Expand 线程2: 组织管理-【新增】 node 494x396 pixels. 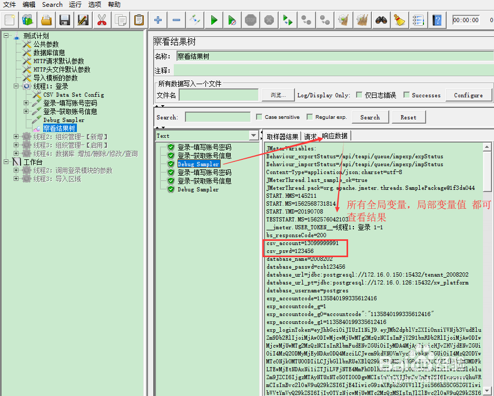click(x=16, y=137)
